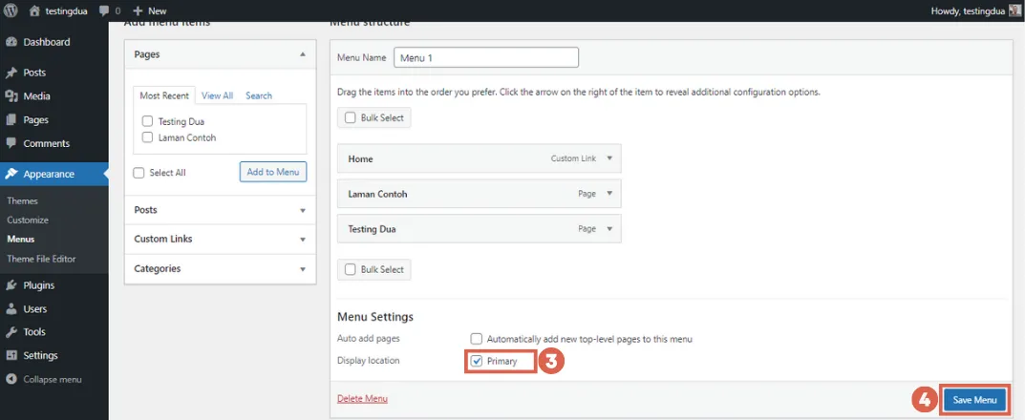Open the WordPress logo menu
This screenshot has width=1025, height=420.
(11, 10)
